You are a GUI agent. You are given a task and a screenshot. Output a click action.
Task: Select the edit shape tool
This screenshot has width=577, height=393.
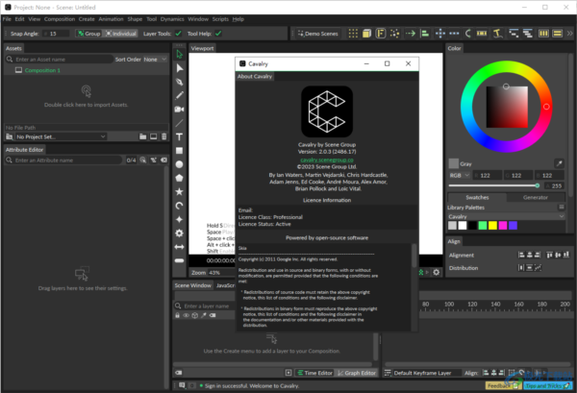point(179,68)
